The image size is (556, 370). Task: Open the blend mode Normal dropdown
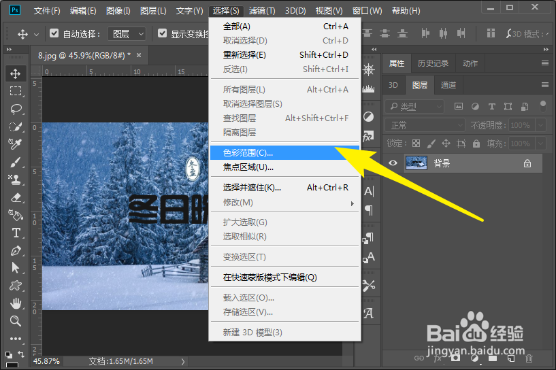pos(425,125)
